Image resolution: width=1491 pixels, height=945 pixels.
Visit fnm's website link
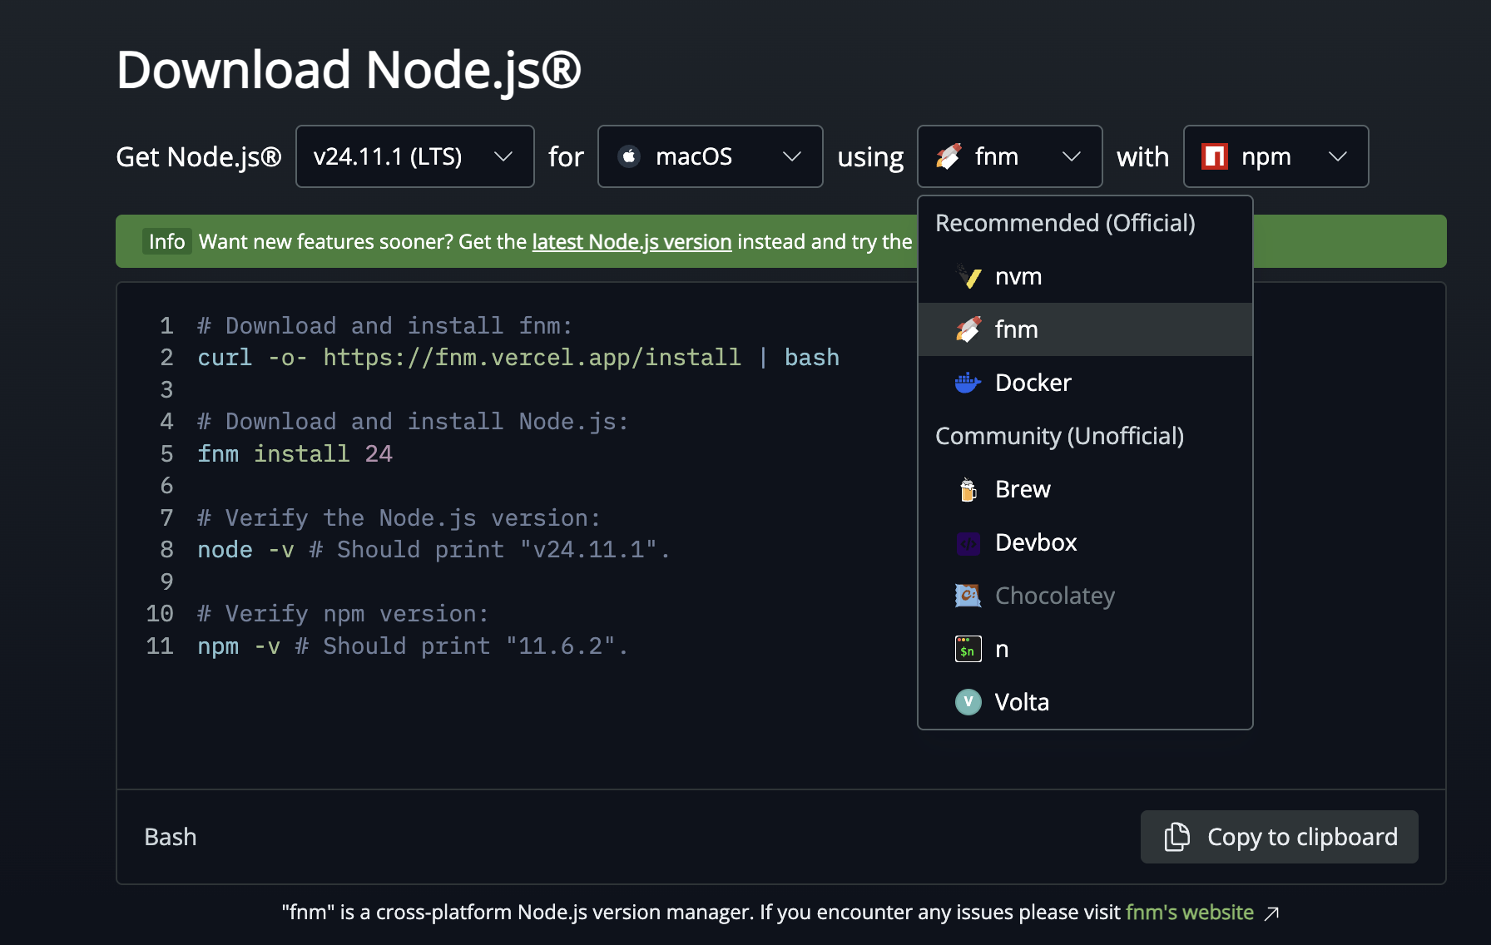click(x=1190, y=913)
